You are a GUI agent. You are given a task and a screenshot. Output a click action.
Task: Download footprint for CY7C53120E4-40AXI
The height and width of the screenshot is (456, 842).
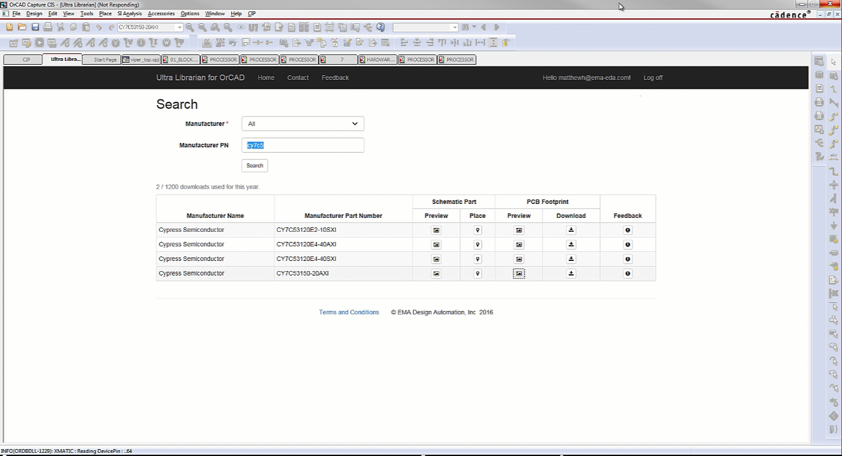point(571,244)
